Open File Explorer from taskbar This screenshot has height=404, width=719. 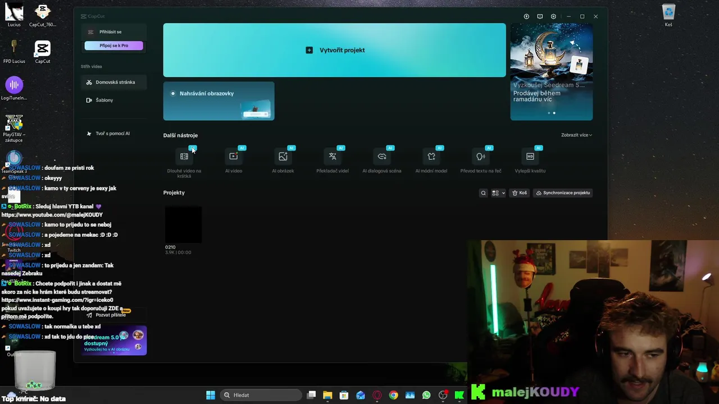pos(327,395)
